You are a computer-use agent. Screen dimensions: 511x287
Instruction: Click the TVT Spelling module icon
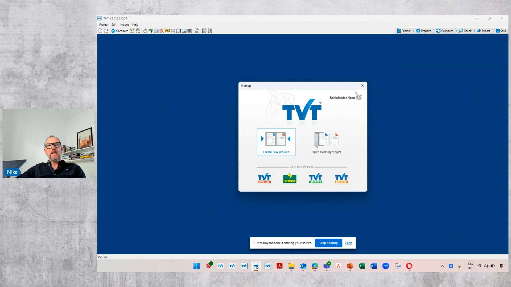(264, 178)
